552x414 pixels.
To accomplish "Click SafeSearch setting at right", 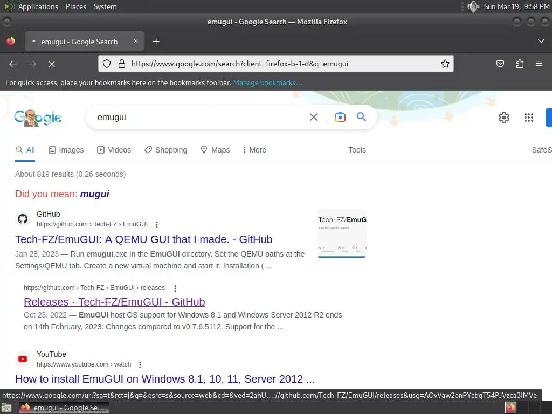I will 541,150.
